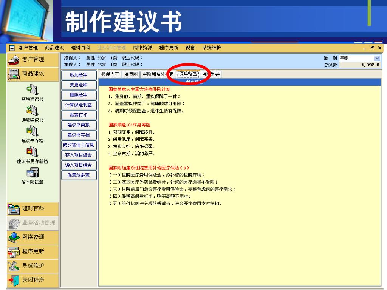This screenshot has width=387, height=290.
Task: Switch to the 保险利益 tab
Action: pos(211,74)
